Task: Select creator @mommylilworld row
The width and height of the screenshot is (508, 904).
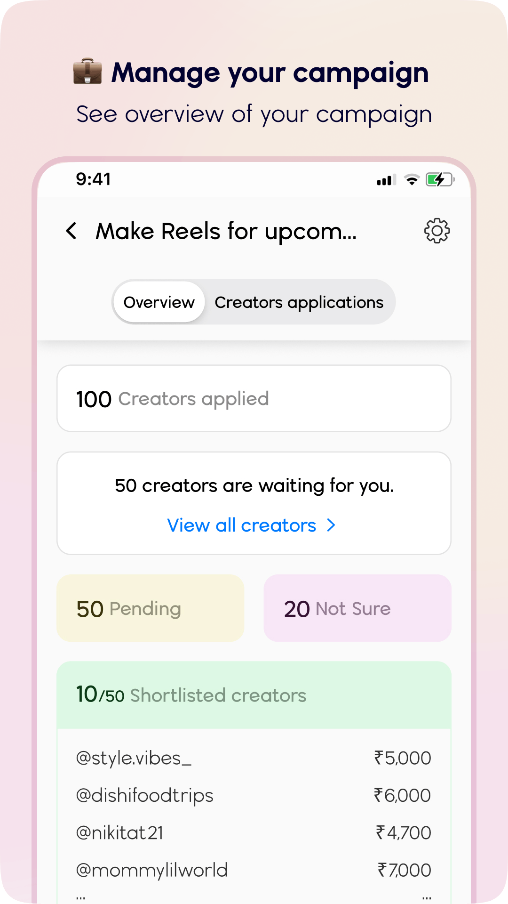Action: pos(254,870)
